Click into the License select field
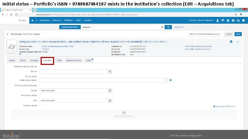Viewport: 248px width, 139px height. point(73,91)
